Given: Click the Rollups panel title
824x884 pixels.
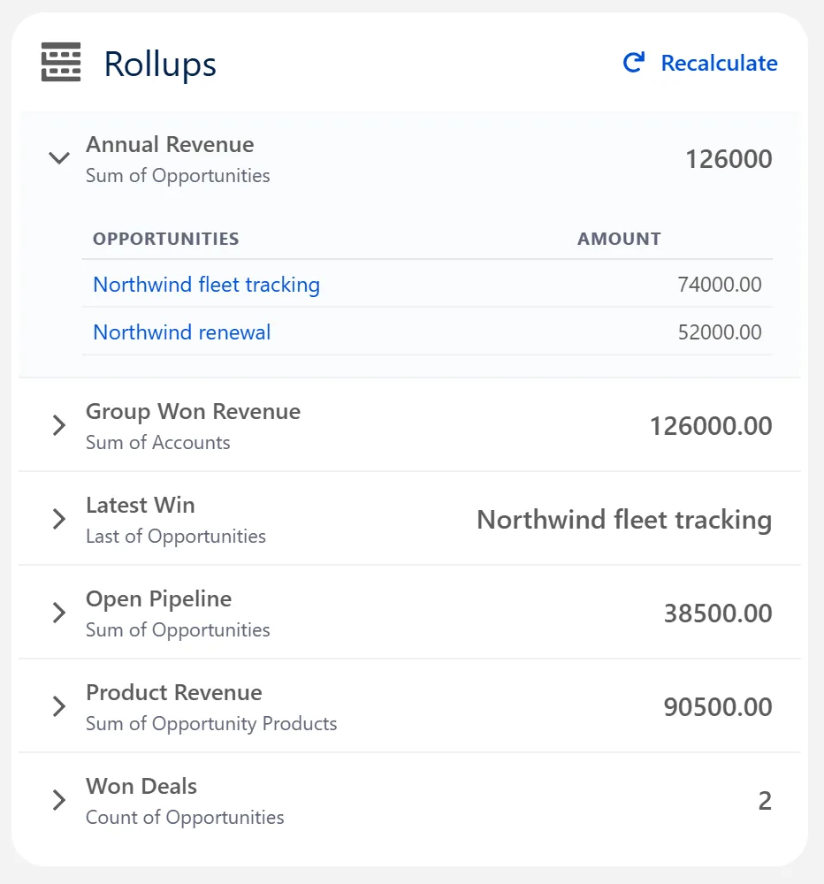Looking at the screenshot, I should click(x=160, y=65).
